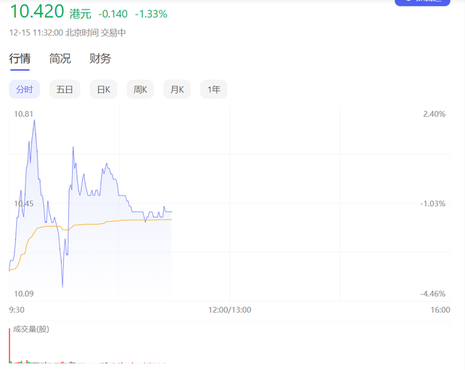465x370 pixels.
Task: Click the 16:00 time label
Action: [440, 310]
